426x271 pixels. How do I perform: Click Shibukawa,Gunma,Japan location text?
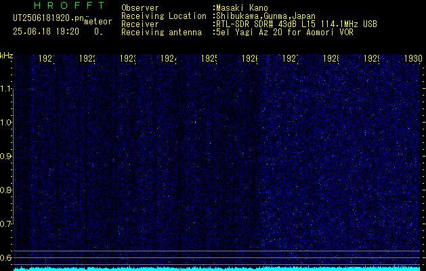(265, 16)
